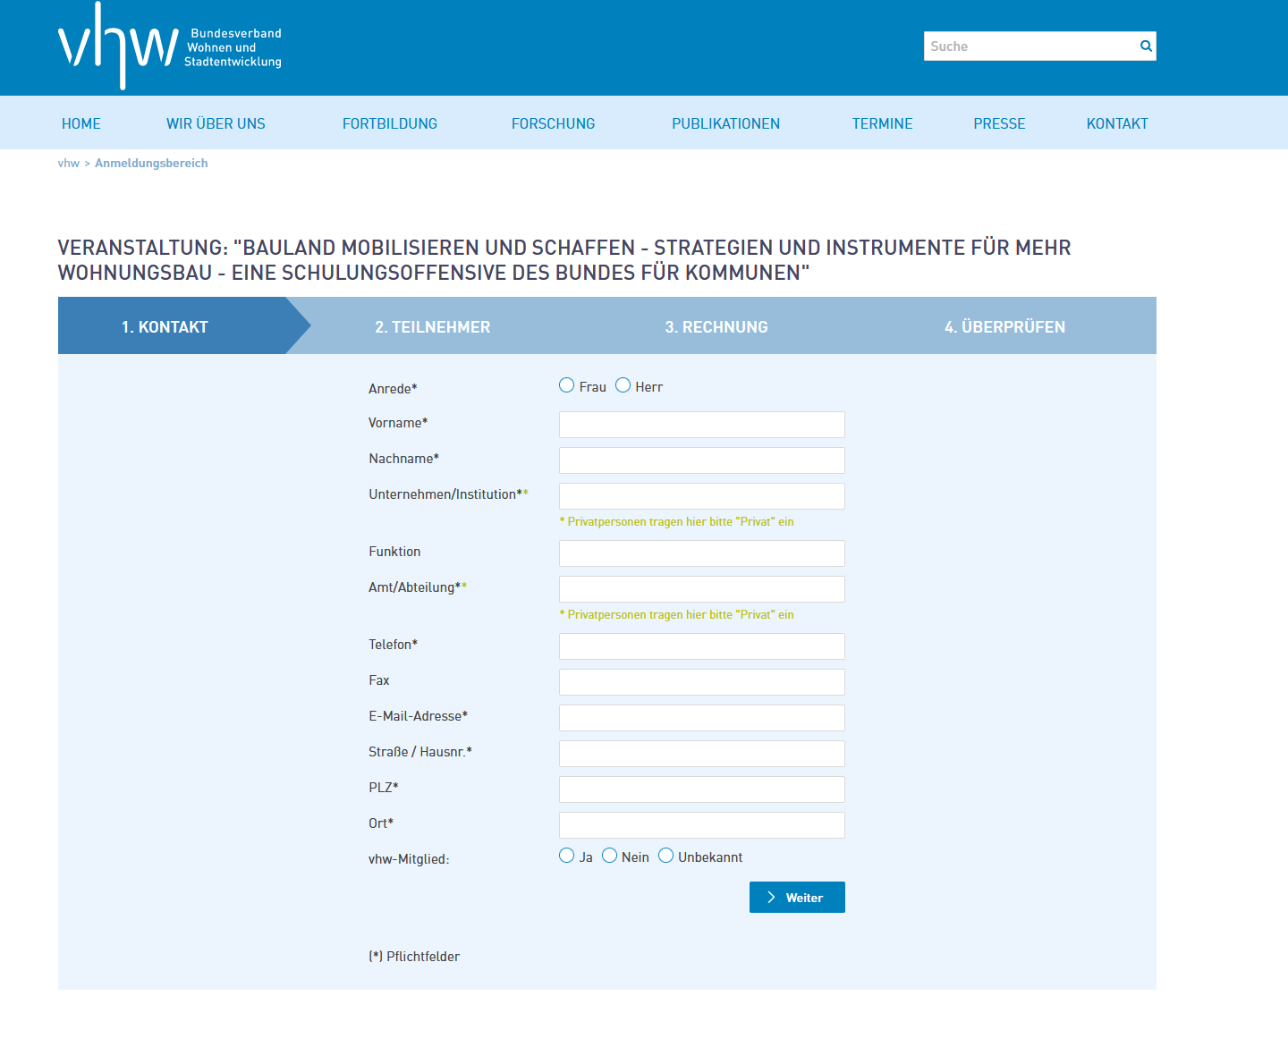Click the E-Mail-Adresse* label
Screen dimensions: 1288x1055
[418, 716]
